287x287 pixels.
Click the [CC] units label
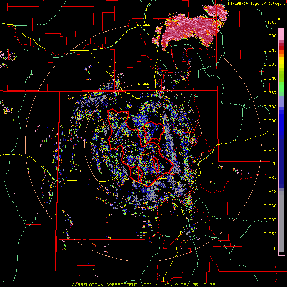272,22
